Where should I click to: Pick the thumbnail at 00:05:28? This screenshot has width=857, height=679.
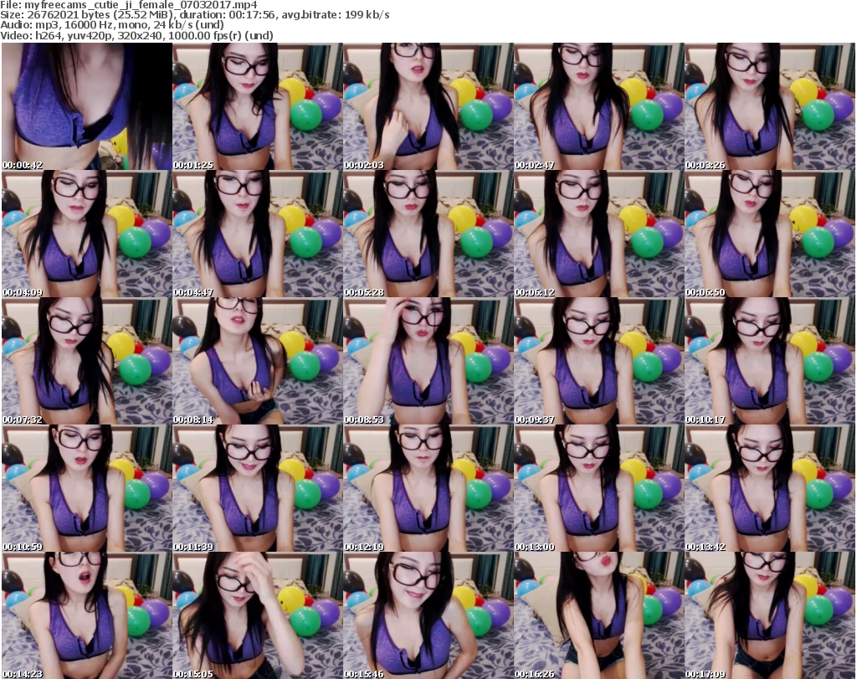(x=428, y=234)
